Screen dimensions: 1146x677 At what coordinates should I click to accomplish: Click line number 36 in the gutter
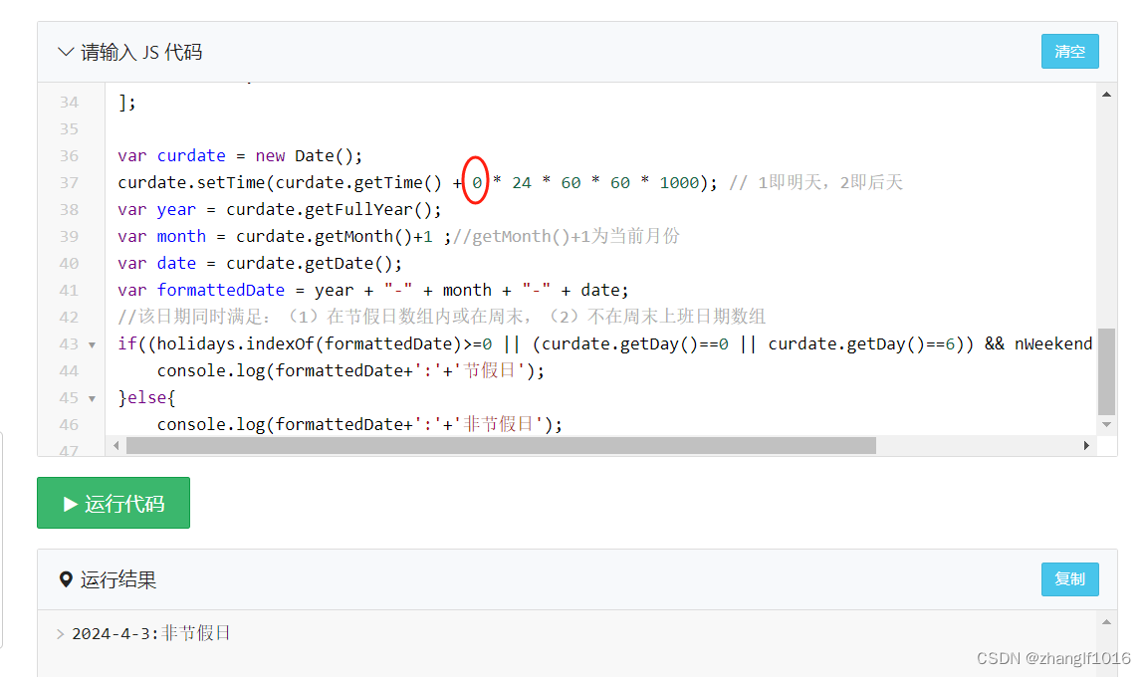click(69, 155)
